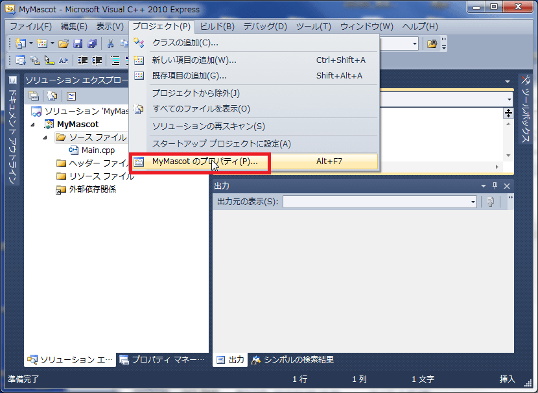Click the Add New Item toolbar icon
The height and width of the screenshot is (393, 538).
pyautogui.click(x=42, y=43)
